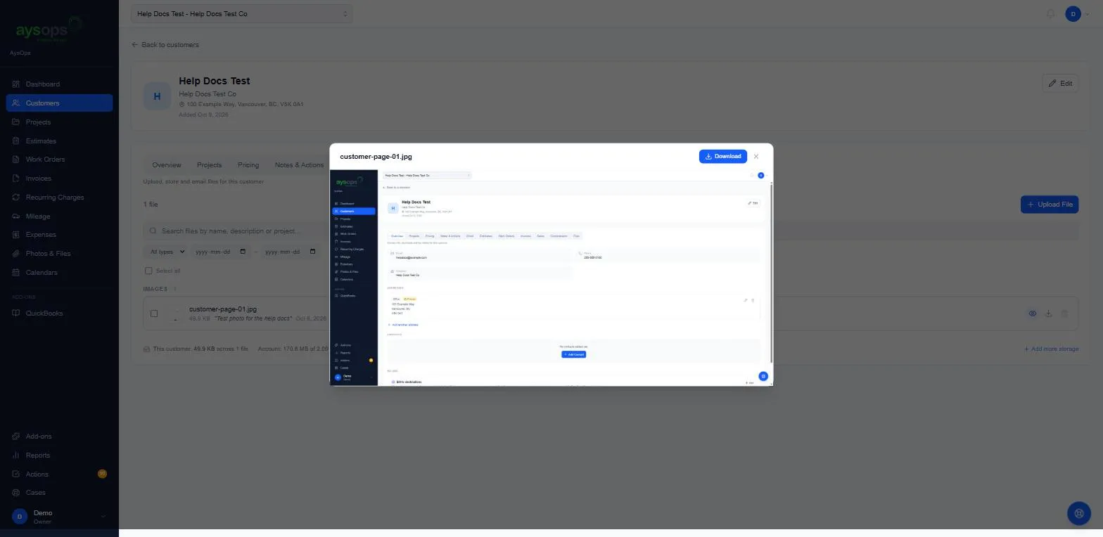Tick the checkbox beside customer-page-01.jpg

(x=154, y=313)
